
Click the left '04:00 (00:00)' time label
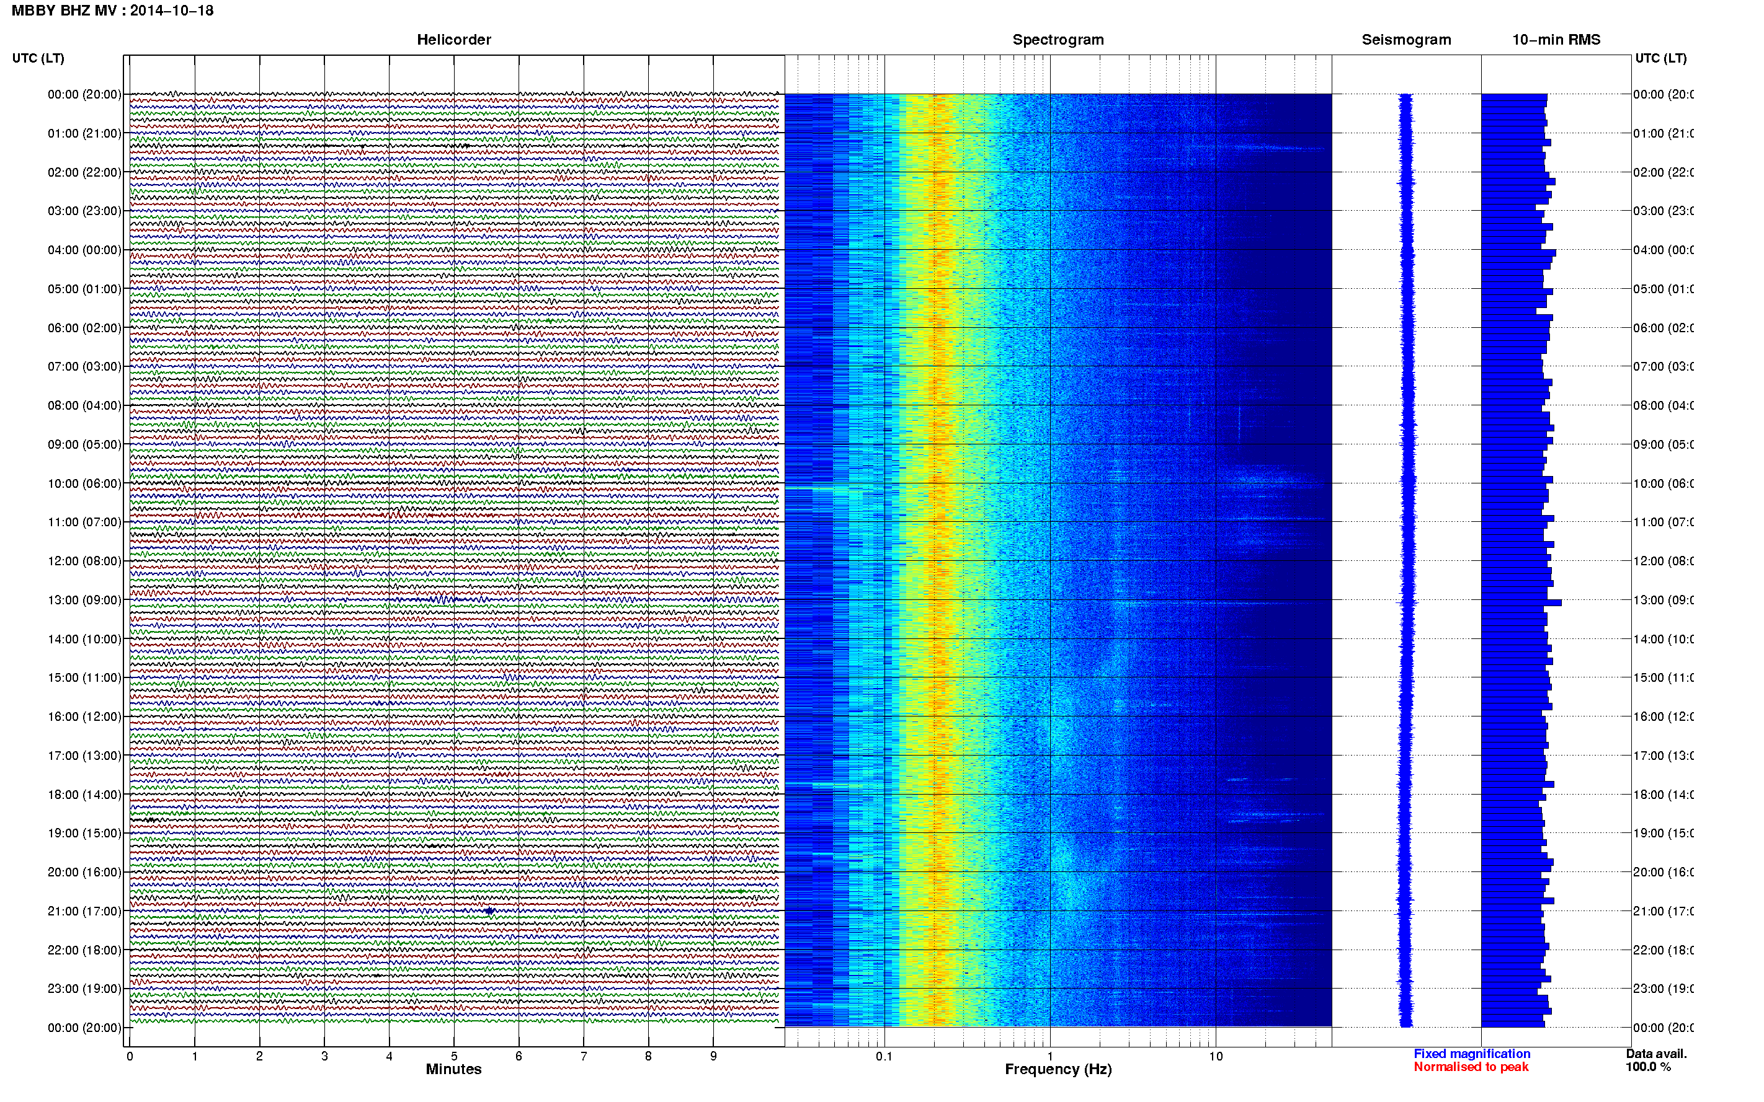point(84,250)
